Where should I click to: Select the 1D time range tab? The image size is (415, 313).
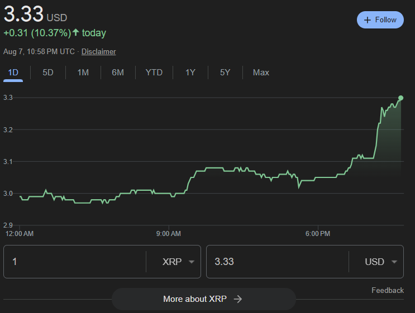click(13, 73)
